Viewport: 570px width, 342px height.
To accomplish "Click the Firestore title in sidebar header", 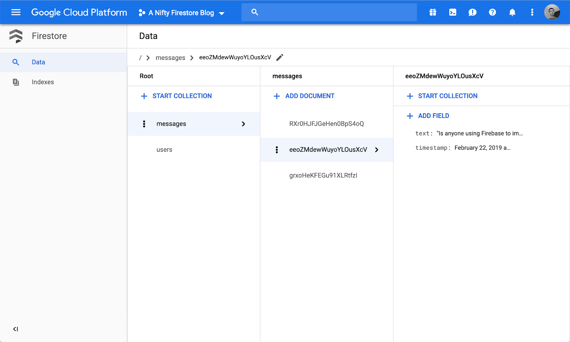I will 49,36.
